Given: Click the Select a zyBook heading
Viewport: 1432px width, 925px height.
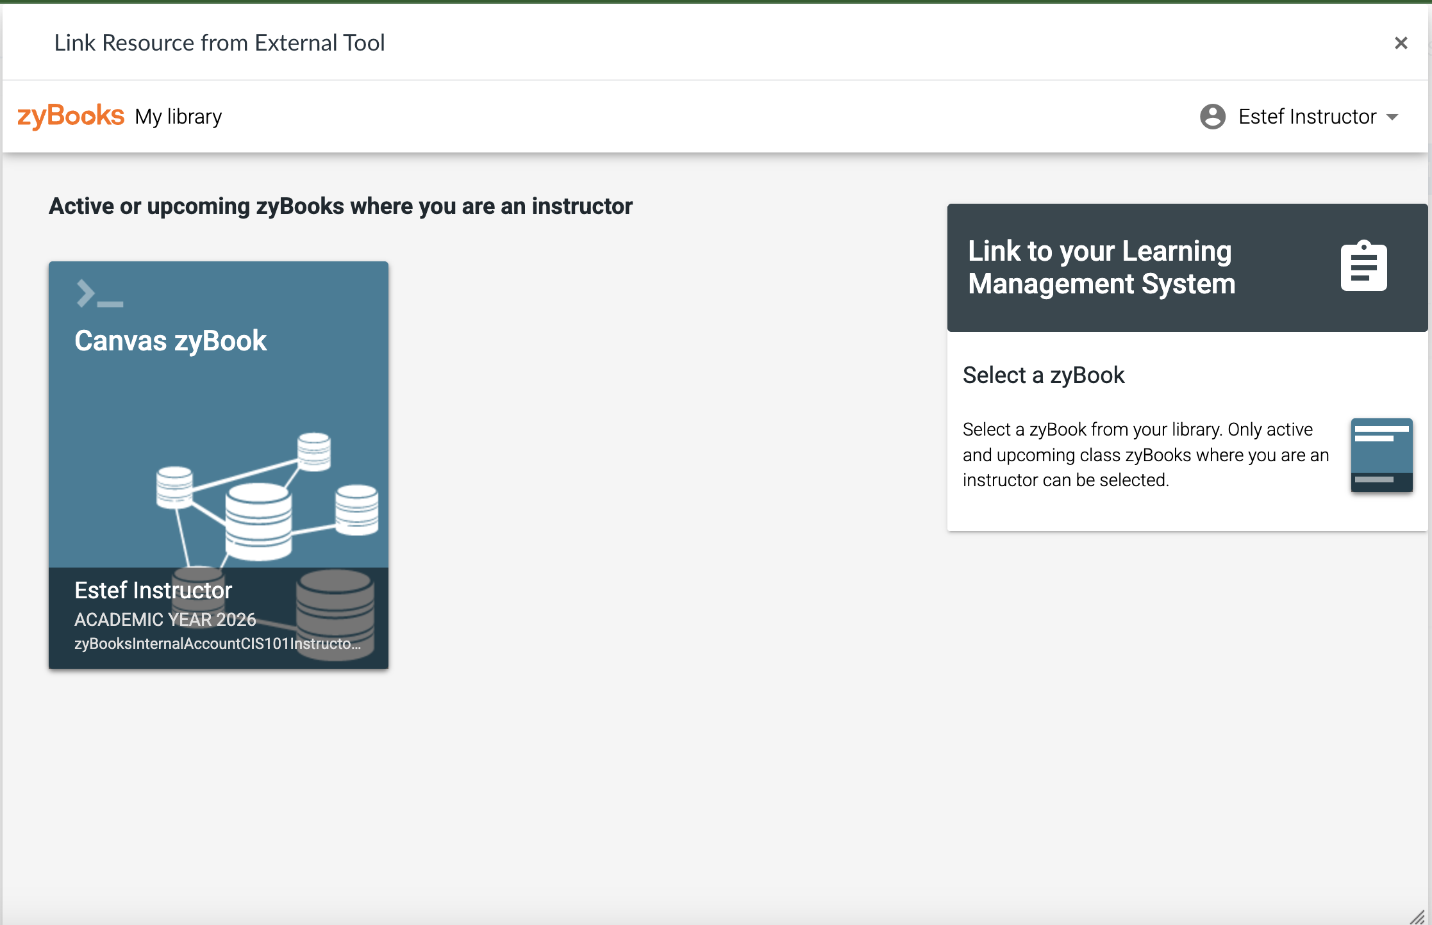Looking at the screenshot, I should tap(1044, 375).
